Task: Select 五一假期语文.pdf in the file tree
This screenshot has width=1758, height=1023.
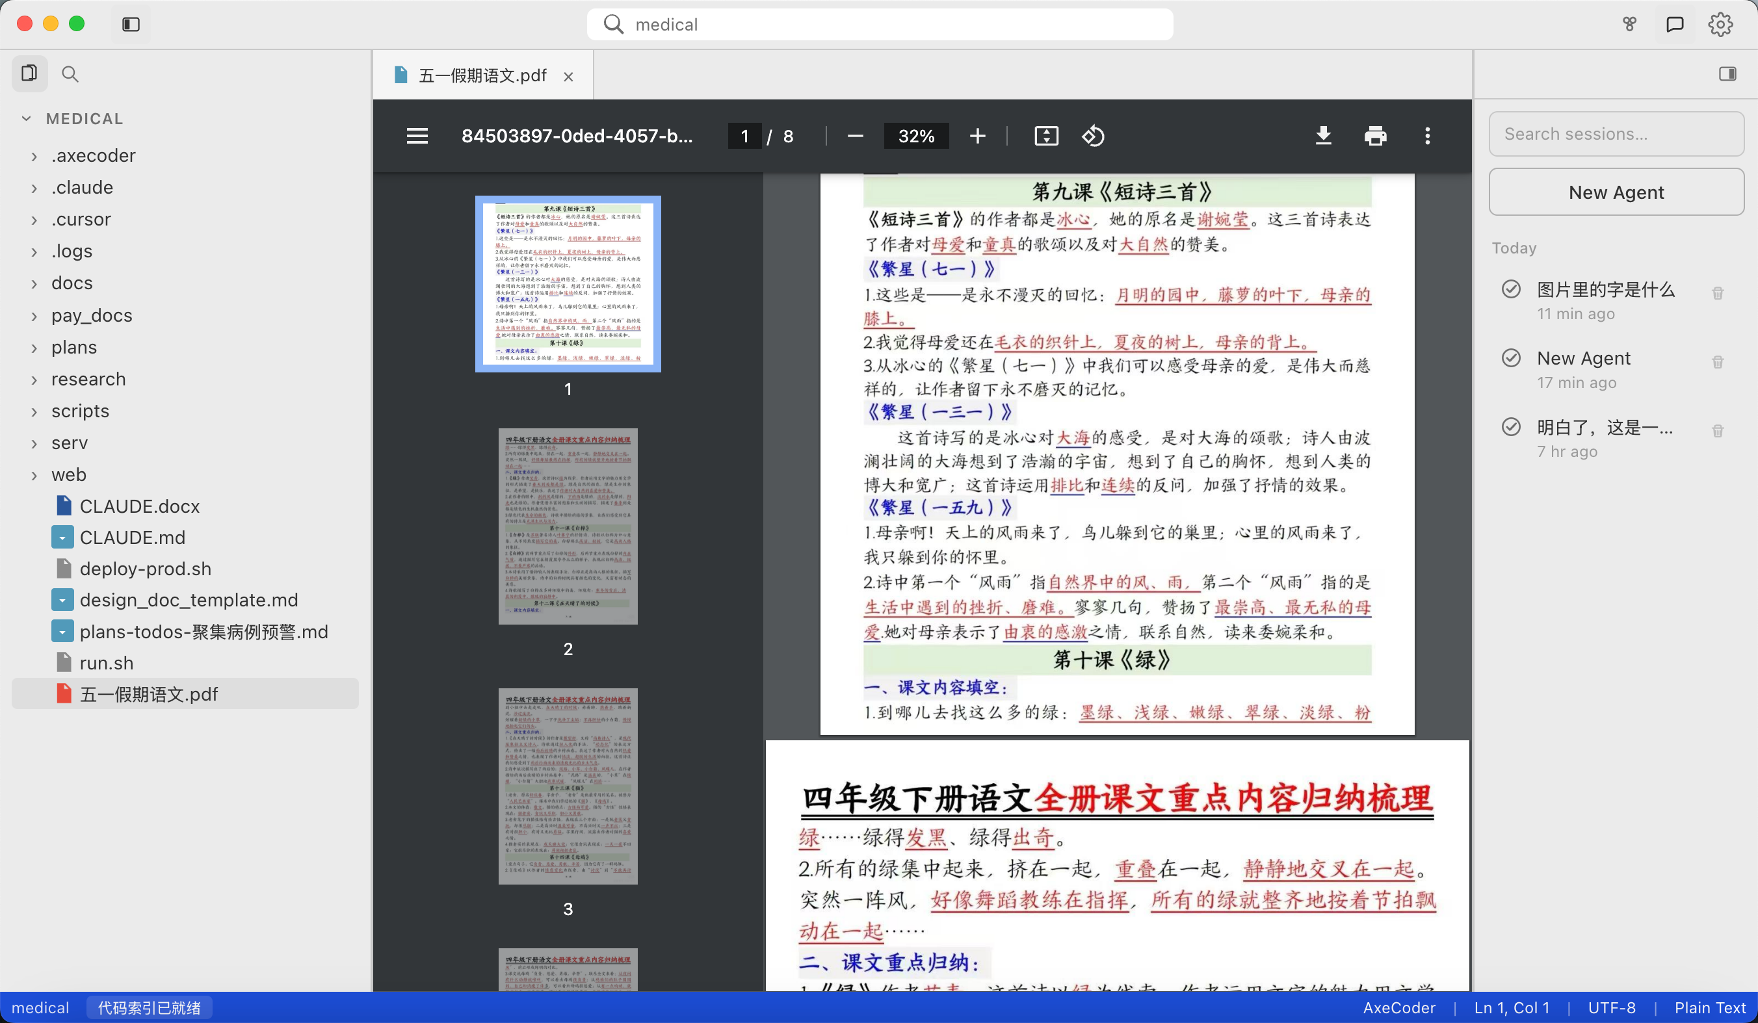Action: coord(185,694)
